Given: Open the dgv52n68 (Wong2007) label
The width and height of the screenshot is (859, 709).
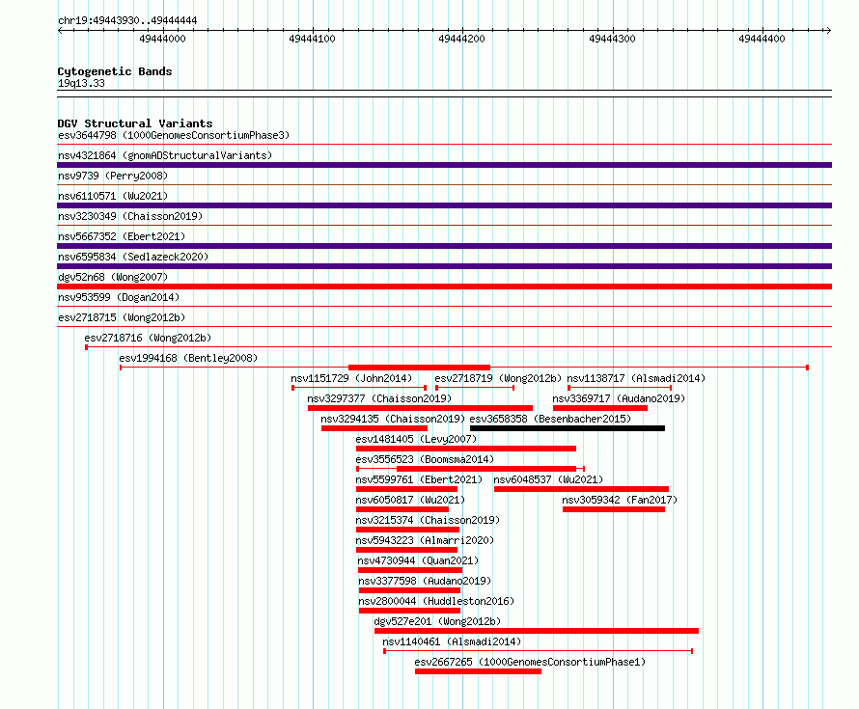Looking at the screenshot, I should 113,277.
